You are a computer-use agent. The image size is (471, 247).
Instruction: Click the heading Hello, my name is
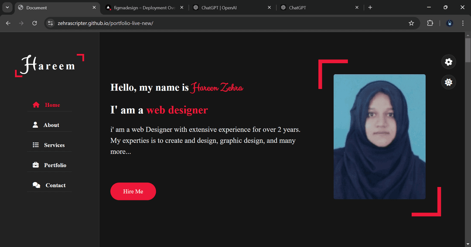[150, 87]
